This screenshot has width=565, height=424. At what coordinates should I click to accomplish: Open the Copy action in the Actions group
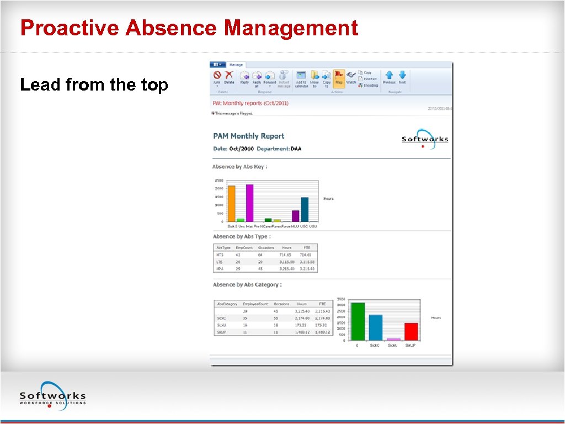366,72
